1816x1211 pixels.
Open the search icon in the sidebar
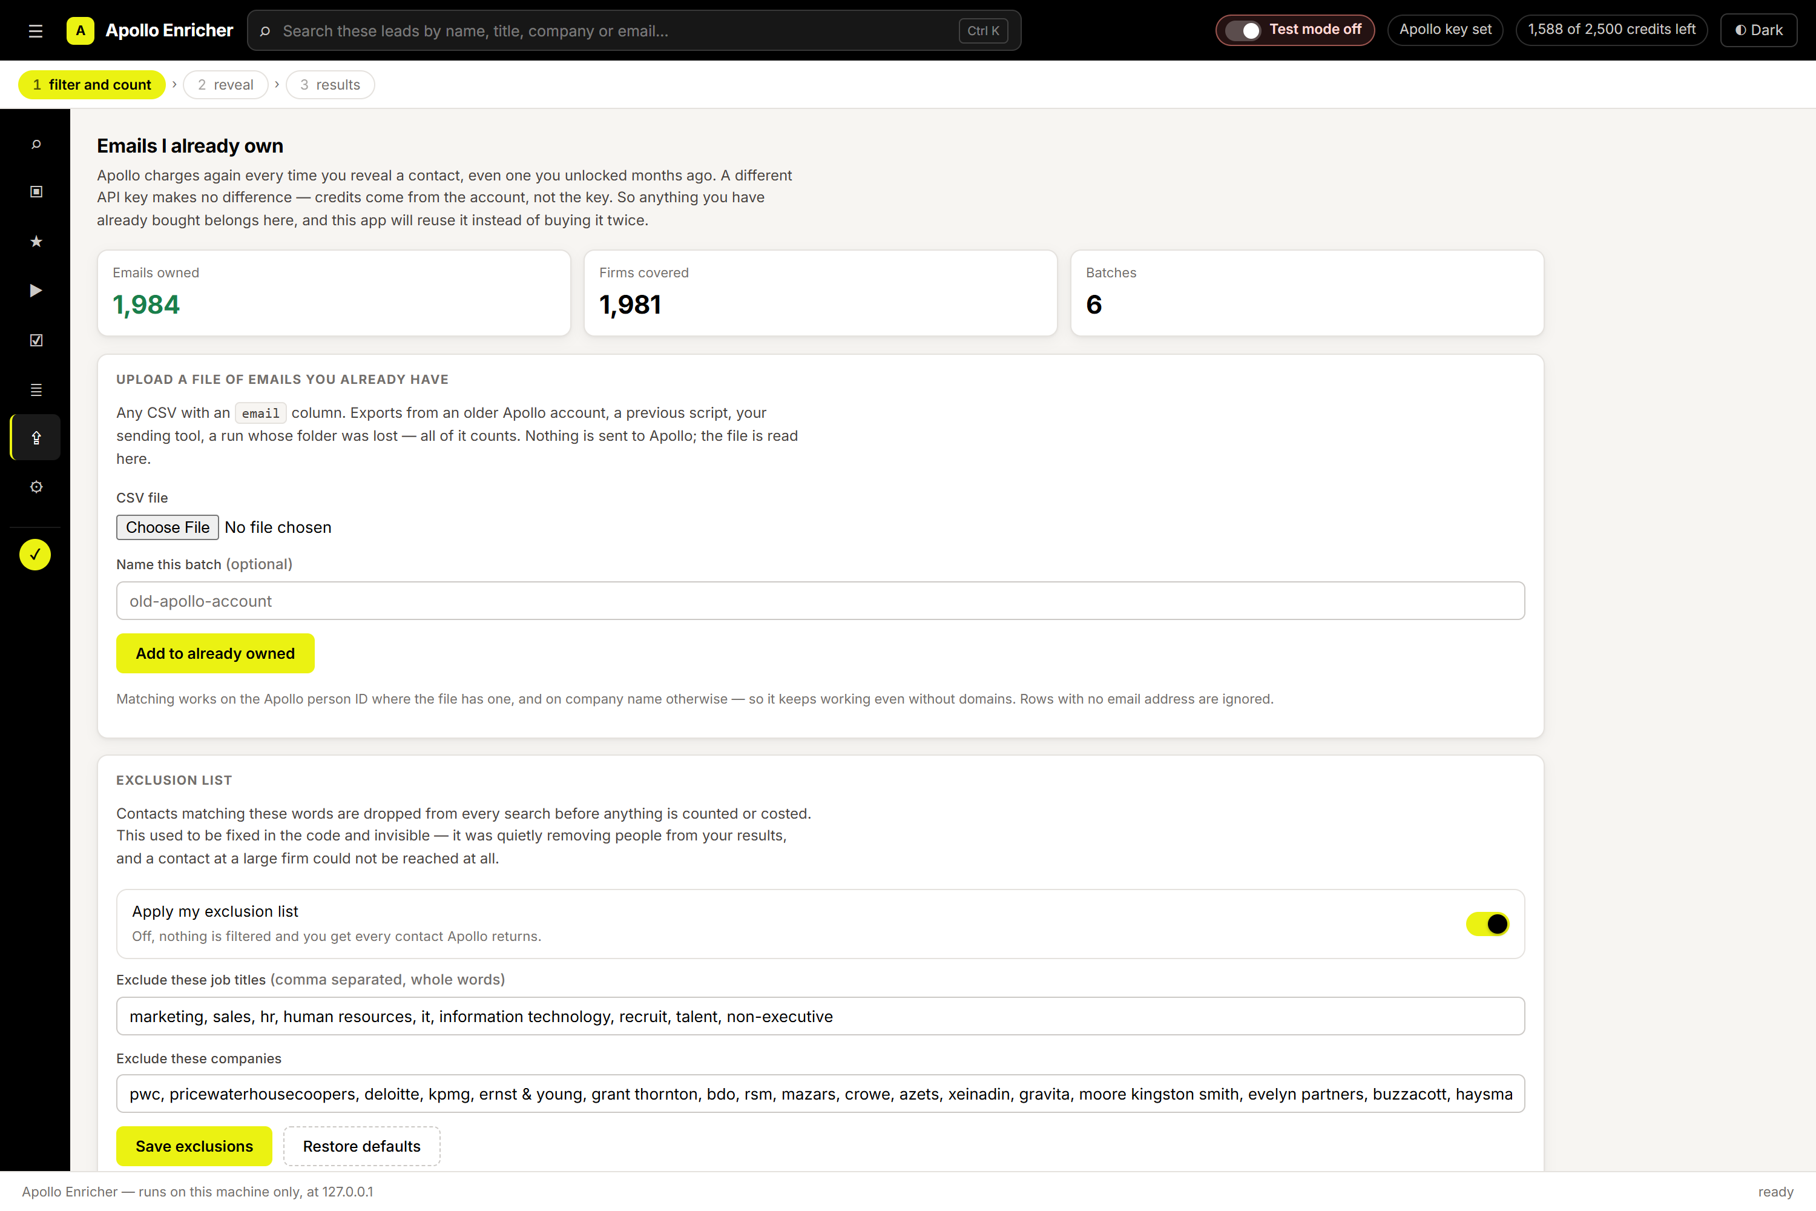pyautogui.click(x=36, y=145)
